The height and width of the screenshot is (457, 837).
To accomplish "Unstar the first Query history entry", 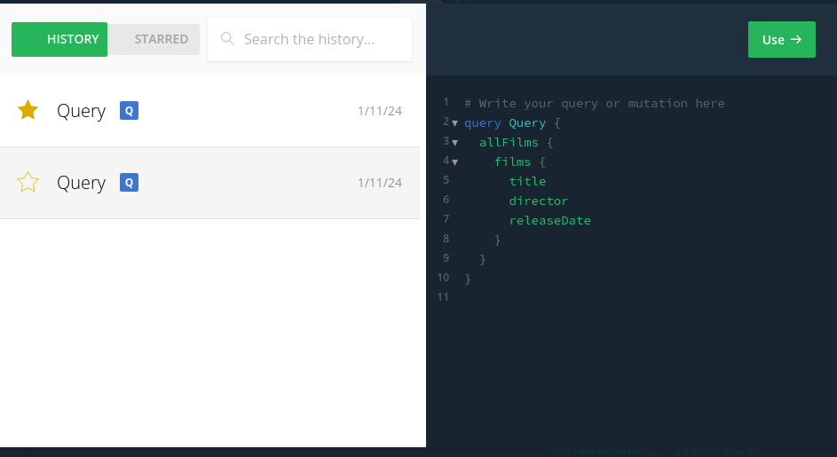I will (28, 110).
